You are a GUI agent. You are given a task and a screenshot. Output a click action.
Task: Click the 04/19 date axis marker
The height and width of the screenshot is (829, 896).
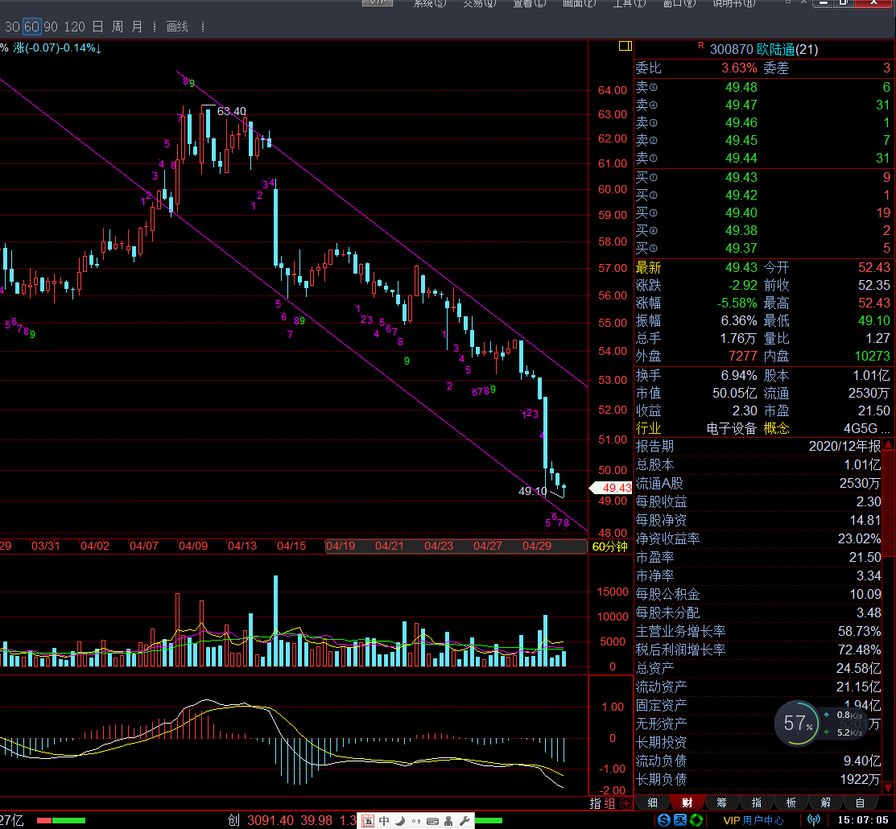pos(341,546)
